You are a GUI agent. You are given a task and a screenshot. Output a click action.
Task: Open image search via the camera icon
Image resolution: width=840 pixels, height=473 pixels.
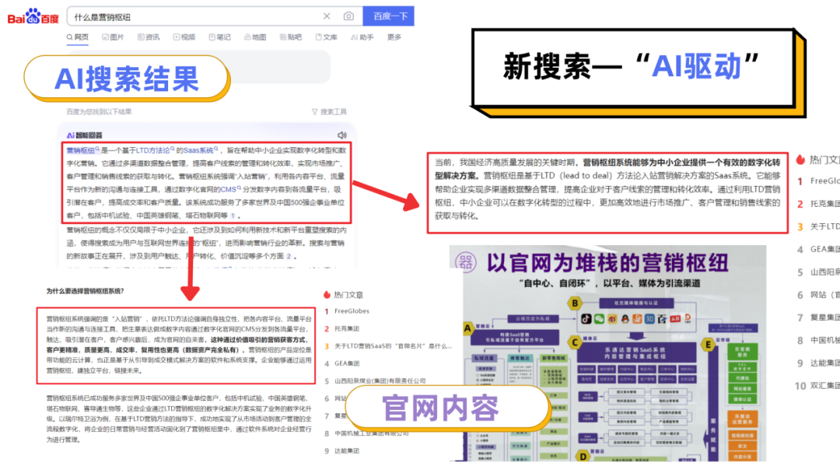coord(348,16)
